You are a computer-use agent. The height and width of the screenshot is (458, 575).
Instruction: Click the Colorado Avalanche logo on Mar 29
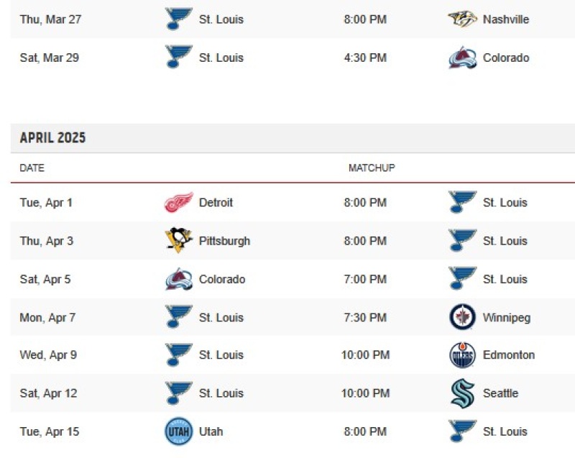(x=462, y=58)
